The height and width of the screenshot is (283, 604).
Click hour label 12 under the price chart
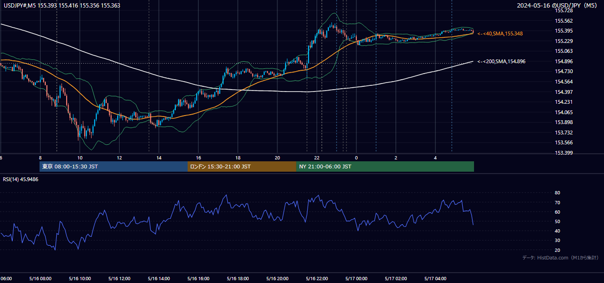pos(119,158)
